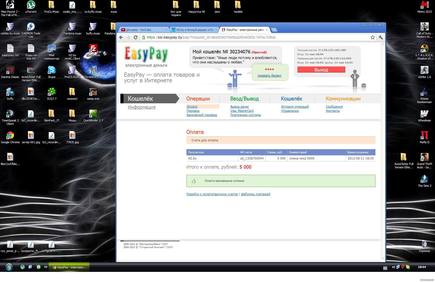
Task: Open Контакты link
Action: 333,111
